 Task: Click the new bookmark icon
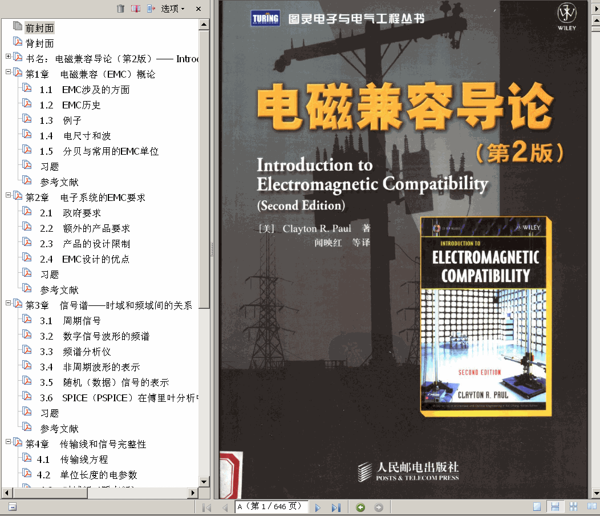pyautogui.click(x=135, y=9)
